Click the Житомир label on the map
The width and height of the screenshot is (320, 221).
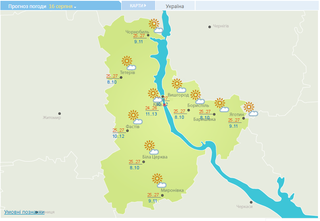pos(52,118)
